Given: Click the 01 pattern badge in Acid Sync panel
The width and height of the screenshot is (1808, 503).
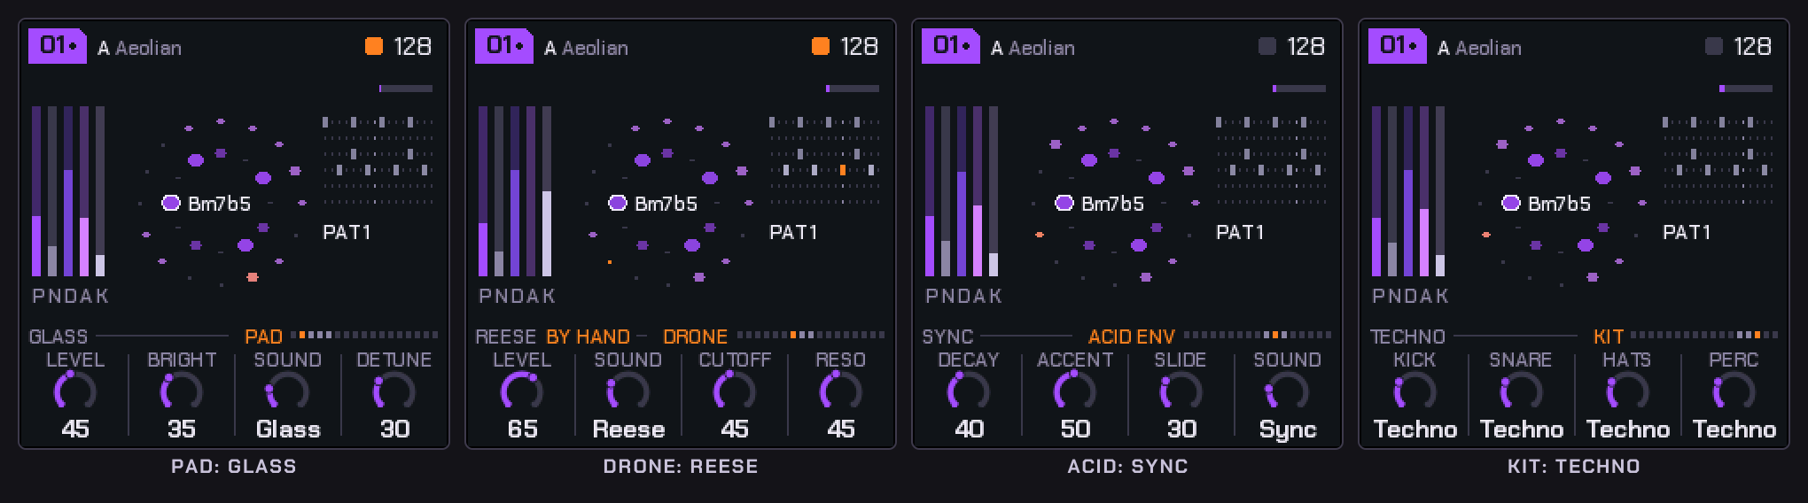Looking at the screenshot, I should pyautogui.click(x=951, y=46).
